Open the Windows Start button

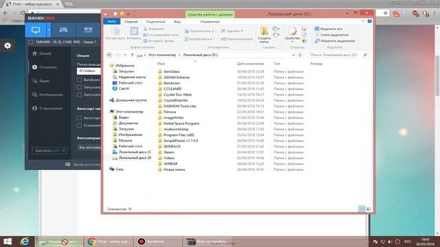tap(8, 242)
